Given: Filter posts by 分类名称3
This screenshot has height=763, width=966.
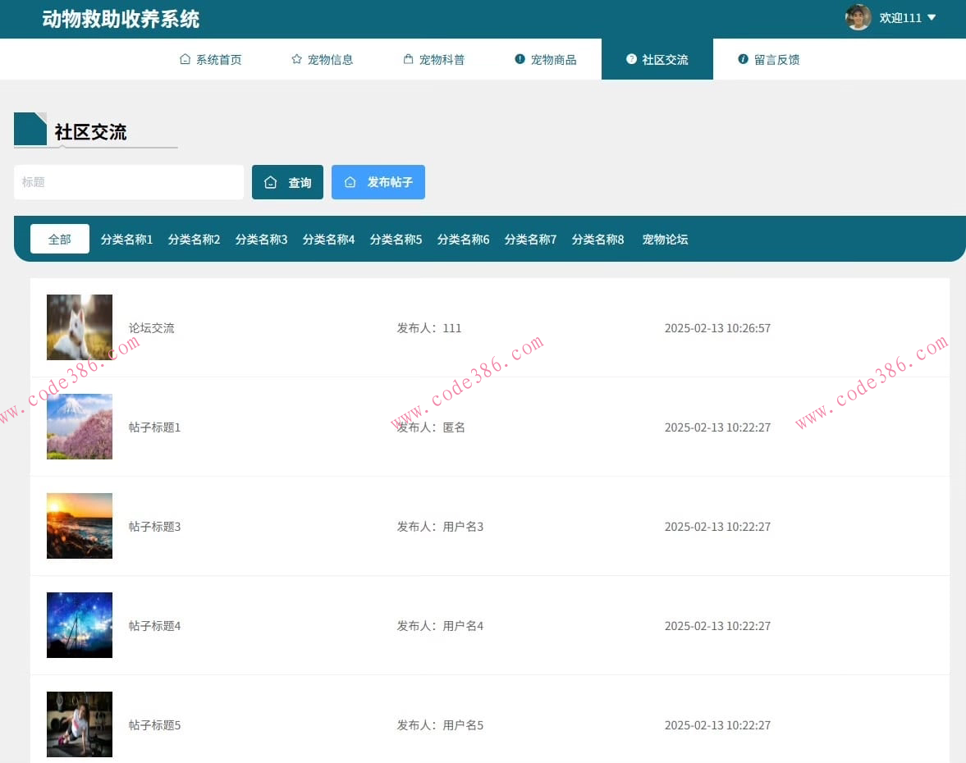Looking at the screenshot, I should click(261, 239).
